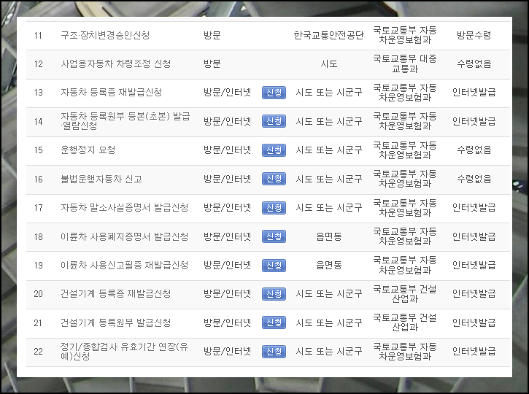The height and width of the screenshot is (394, 529).
Task: Click 수령없음 in 사업용자동차 차령조정 row
Action: pos(474,63)
